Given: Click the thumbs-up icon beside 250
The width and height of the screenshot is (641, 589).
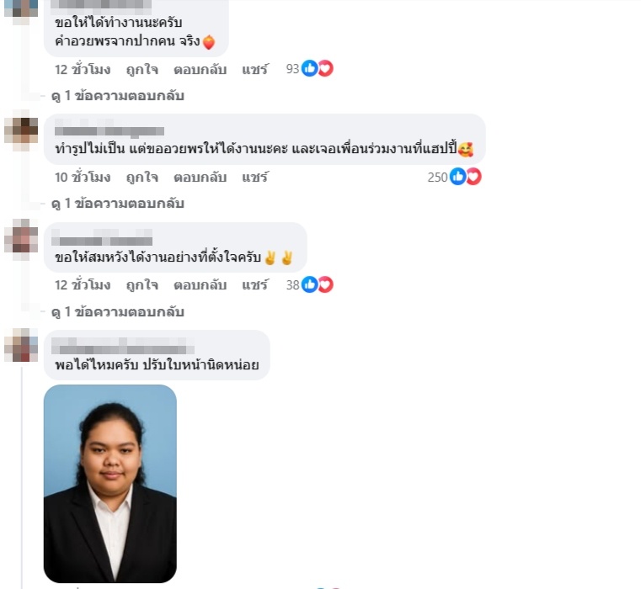Looking at the screenshot, I should click(x=458, y=177).
